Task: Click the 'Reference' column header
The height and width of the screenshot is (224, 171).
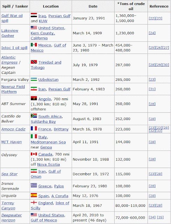Action: [159, 6]
